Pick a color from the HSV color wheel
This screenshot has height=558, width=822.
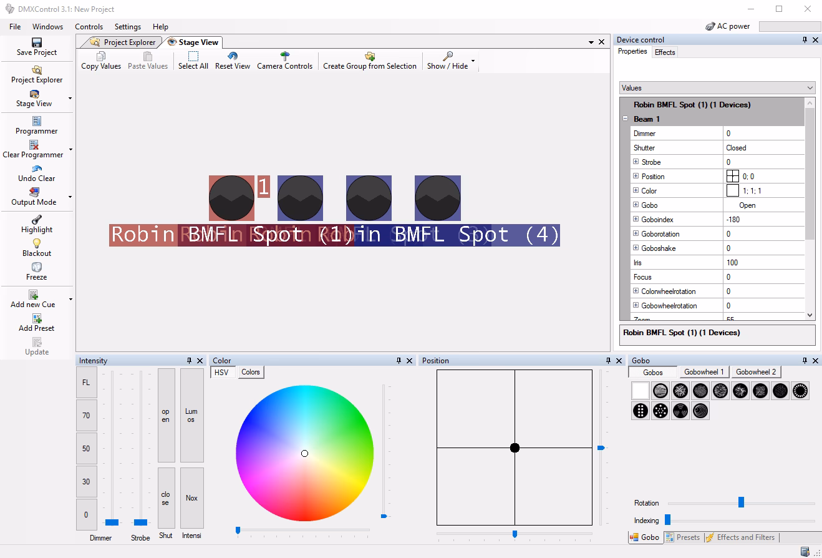[304, 453]
